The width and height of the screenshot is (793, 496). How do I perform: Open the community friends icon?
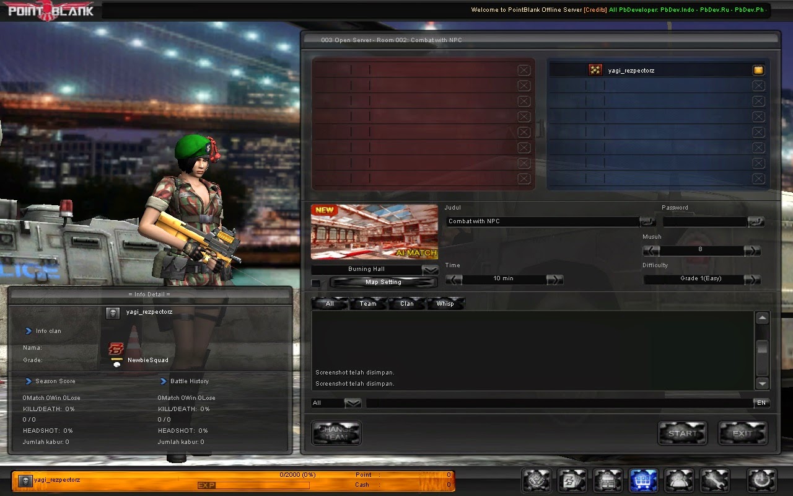679,480
